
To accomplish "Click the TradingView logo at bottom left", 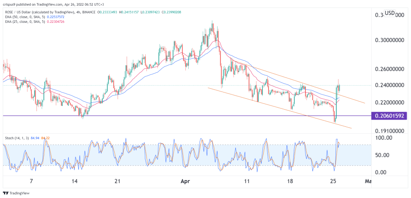I will (16, 193).
